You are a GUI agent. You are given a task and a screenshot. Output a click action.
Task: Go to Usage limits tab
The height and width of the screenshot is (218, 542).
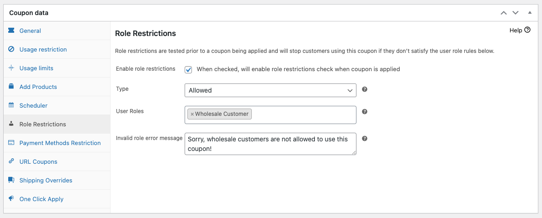point(57,68)
